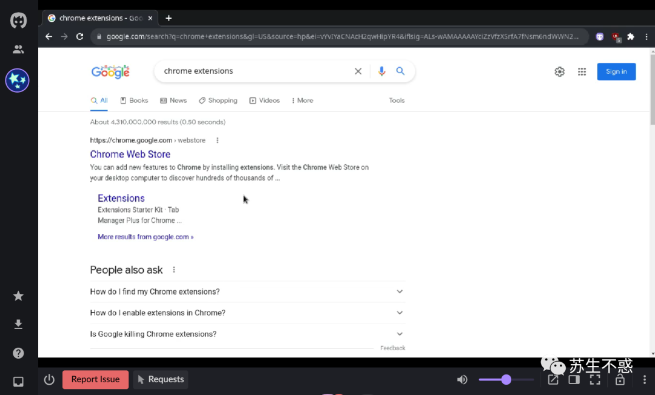Expand Is Google killing Chrome extensions
The height and width of the screenshot is (395, 655).
247,334
